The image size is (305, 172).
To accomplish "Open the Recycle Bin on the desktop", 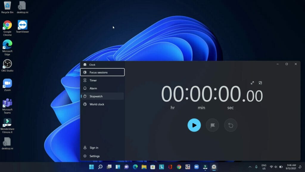I will (7, 5).
